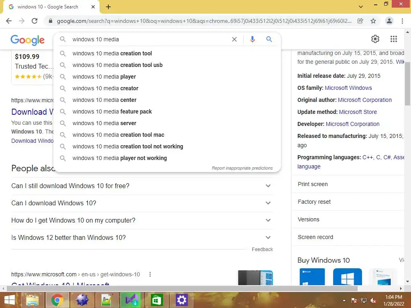Bookmark this page with star icon
The image size is (411, 308).
click(x=373, y=21)
